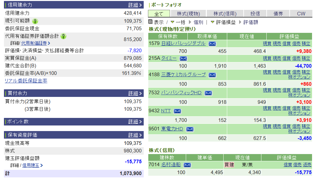Switch to the 株式(現物) tab
The width and height of the screenshot is (315, 180).
(x=188, y=13)
